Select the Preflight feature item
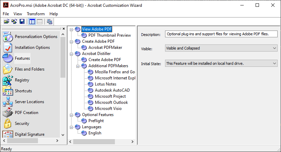 coord(96,121)
